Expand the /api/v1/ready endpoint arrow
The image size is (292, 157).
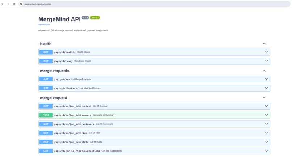(267, 61)
